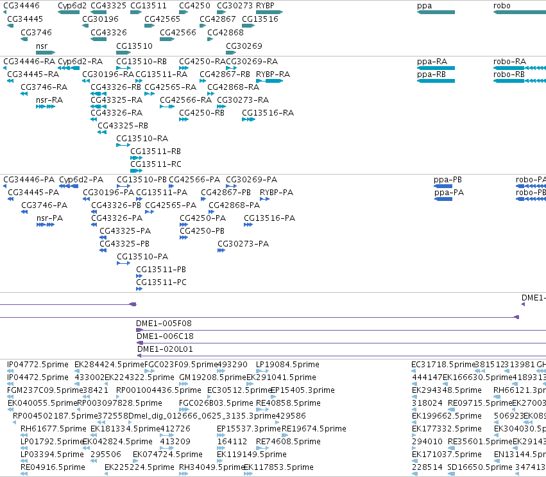Click the ppa-RB transcript label
The image size is (546, 477).
click(431, 74)
